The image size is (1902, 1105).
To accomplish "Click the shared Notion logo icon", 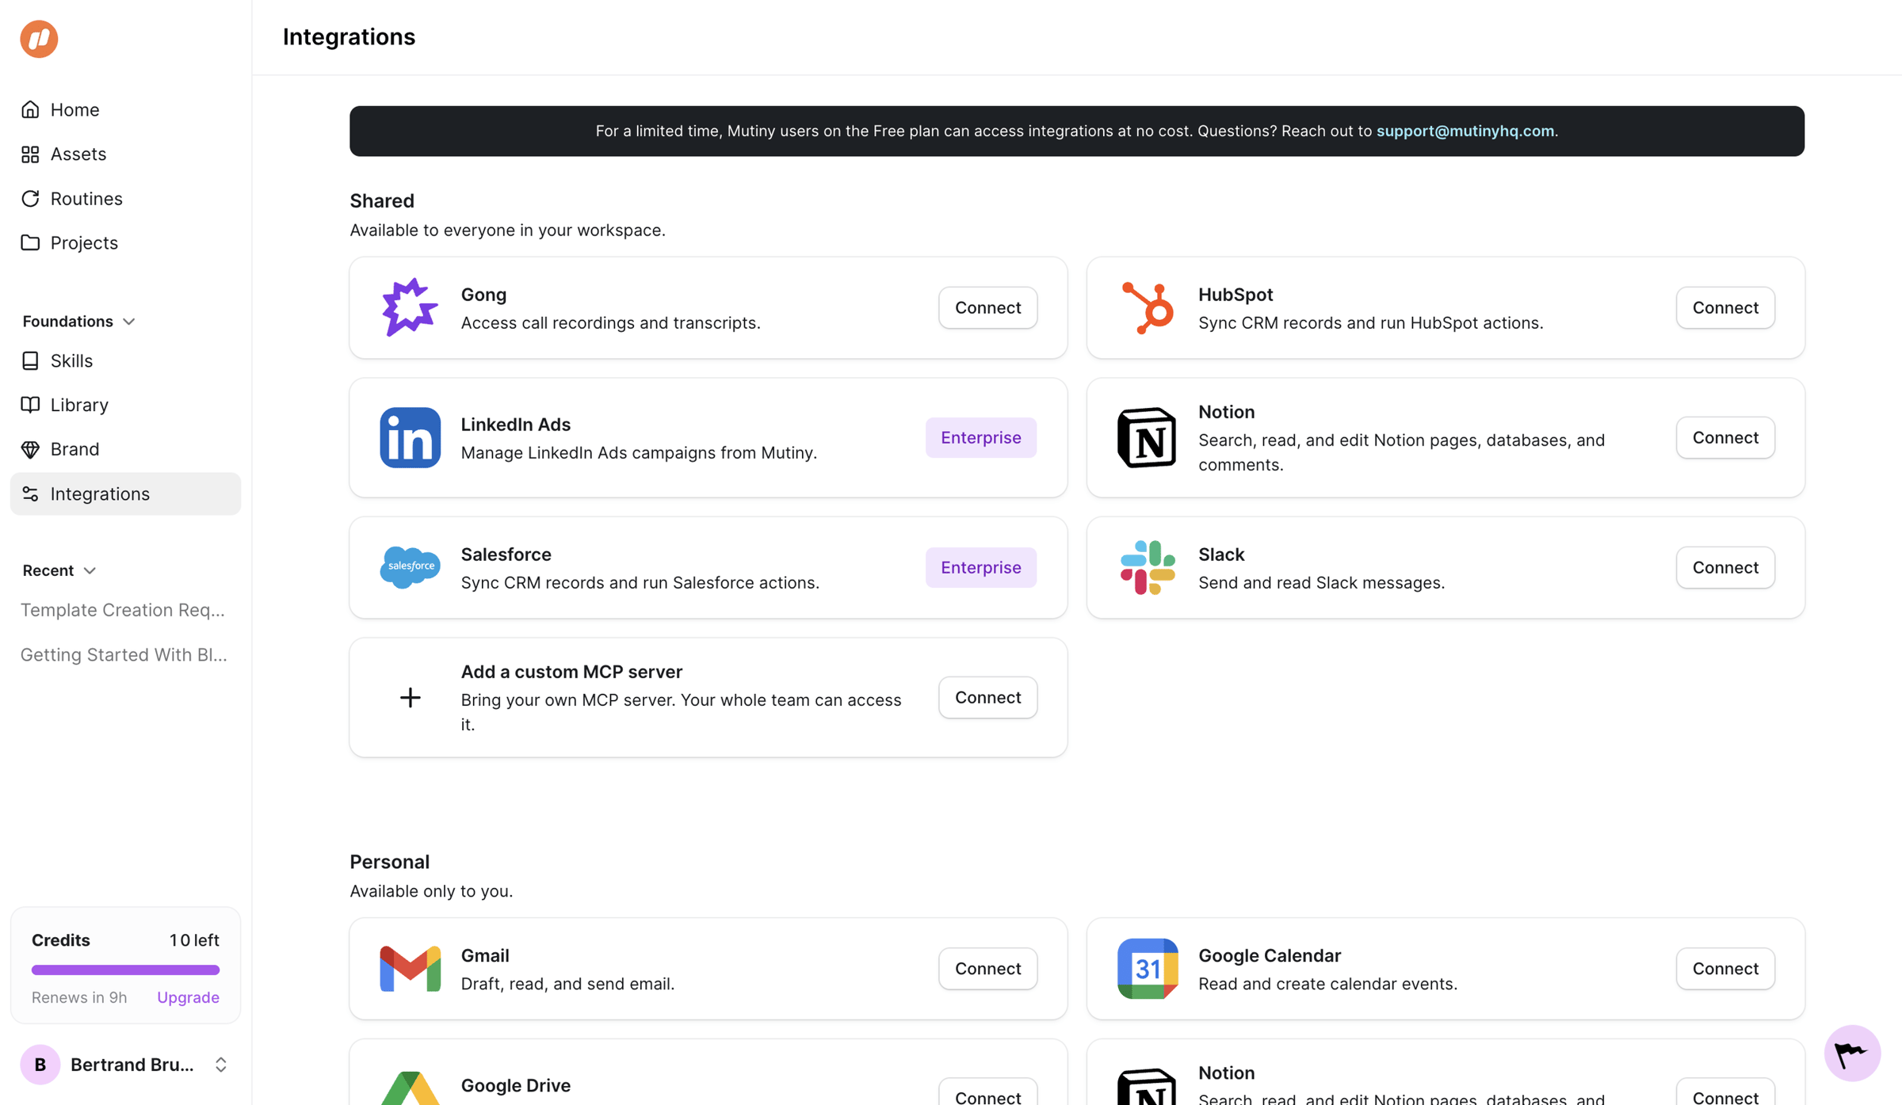I will click(x=1147, y=437).
